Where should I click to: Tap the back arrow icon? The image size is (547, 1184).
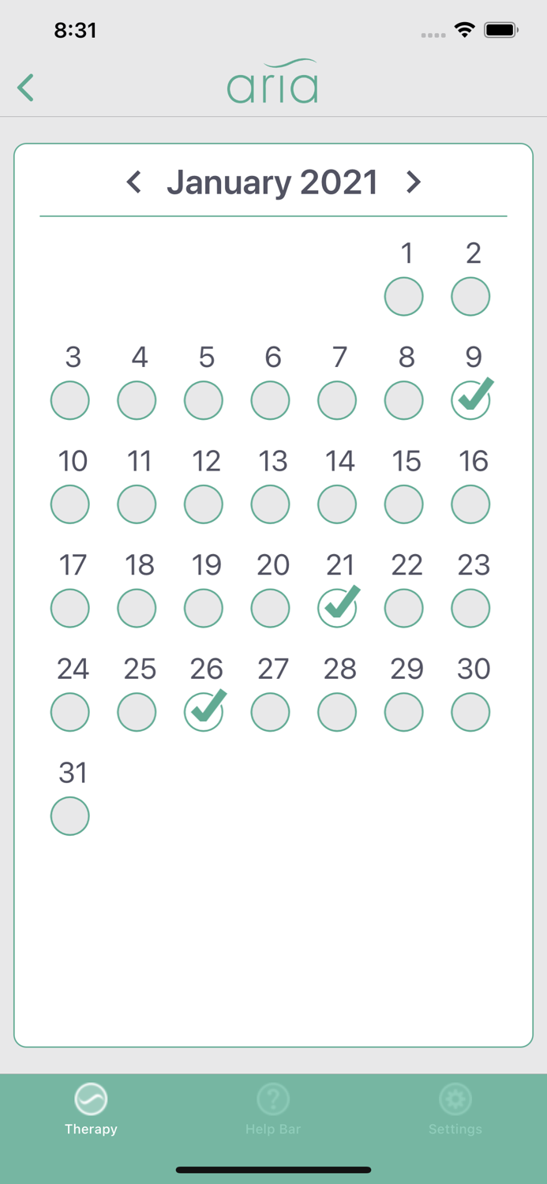(26, 88)
